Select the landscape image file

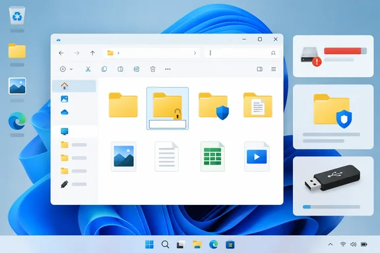click(x=123, y=156)
